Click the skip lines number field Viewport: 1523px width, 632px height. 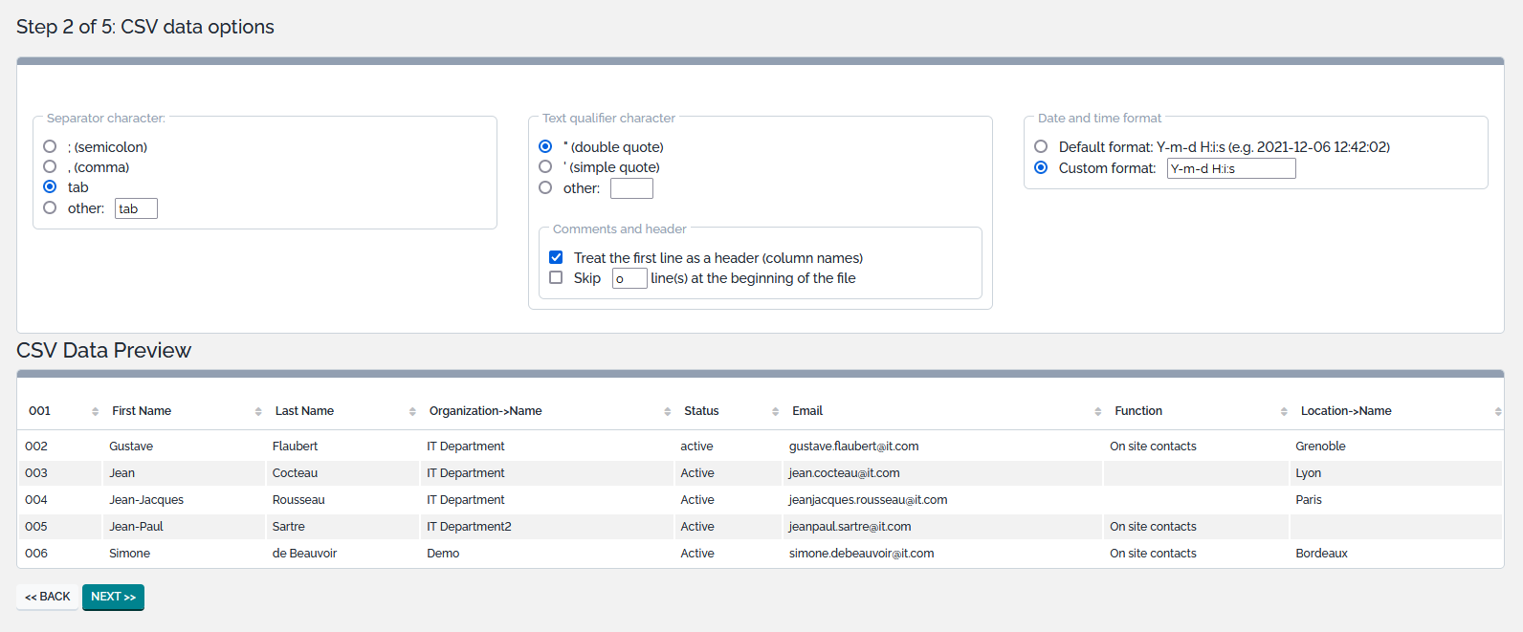coord(629,278)
